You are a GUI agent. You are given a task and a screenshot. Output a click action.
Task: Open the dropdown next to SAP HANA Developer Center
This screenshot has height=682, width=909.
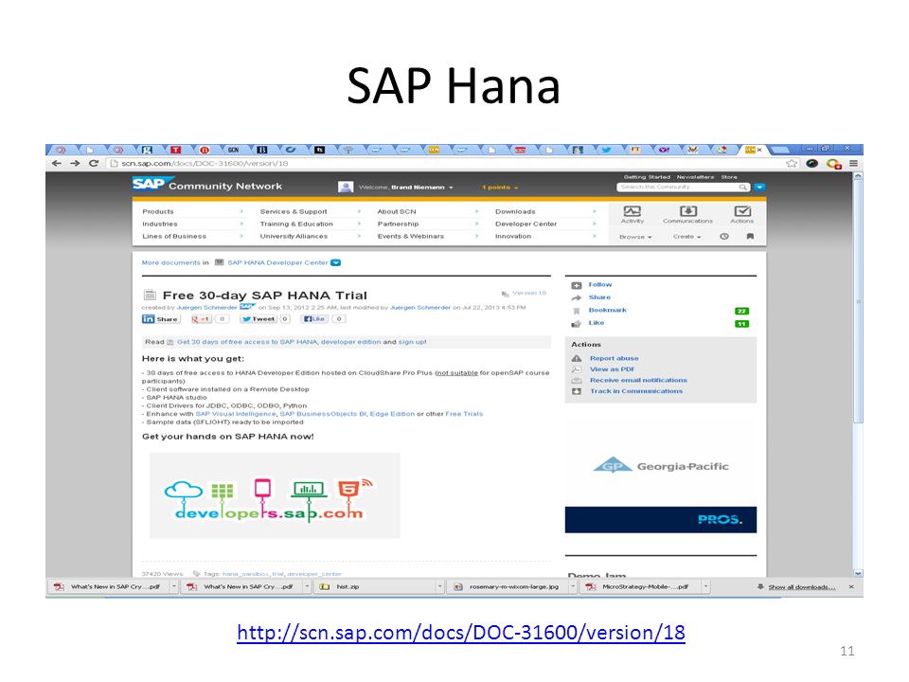335,262
